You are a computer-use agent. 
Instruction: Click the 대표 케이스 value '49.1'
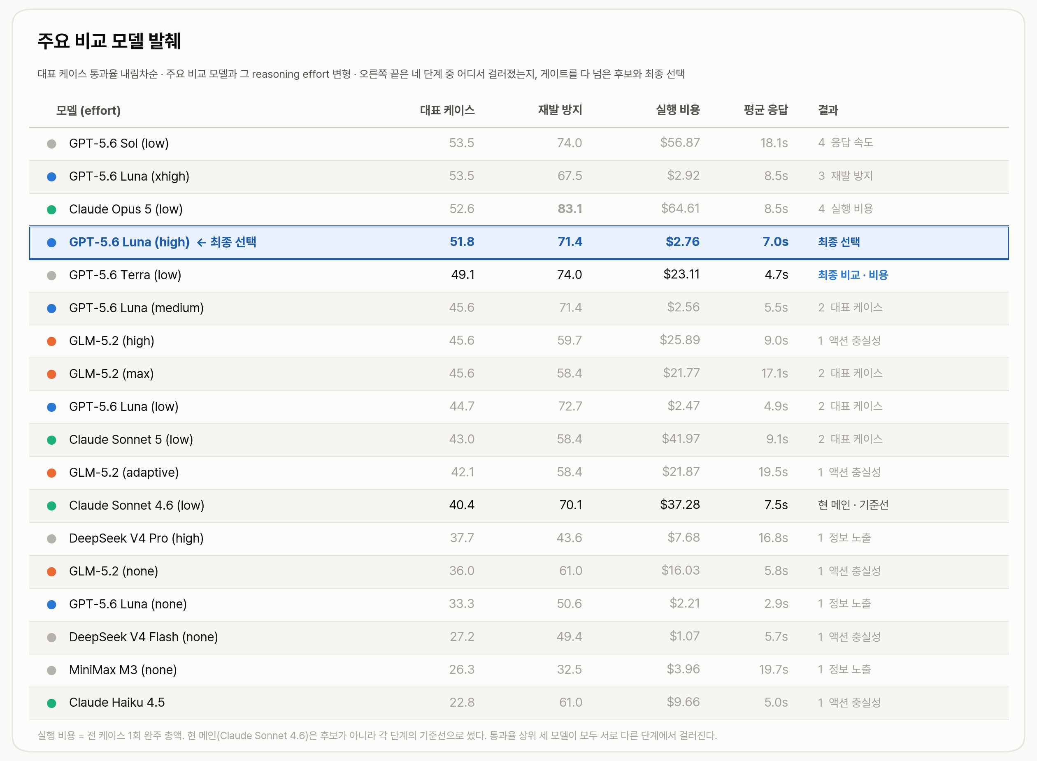pos(463,275)
